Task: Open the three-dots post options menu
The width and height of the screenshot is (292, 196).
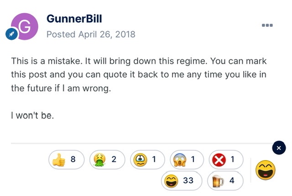Action: [267, 25]
